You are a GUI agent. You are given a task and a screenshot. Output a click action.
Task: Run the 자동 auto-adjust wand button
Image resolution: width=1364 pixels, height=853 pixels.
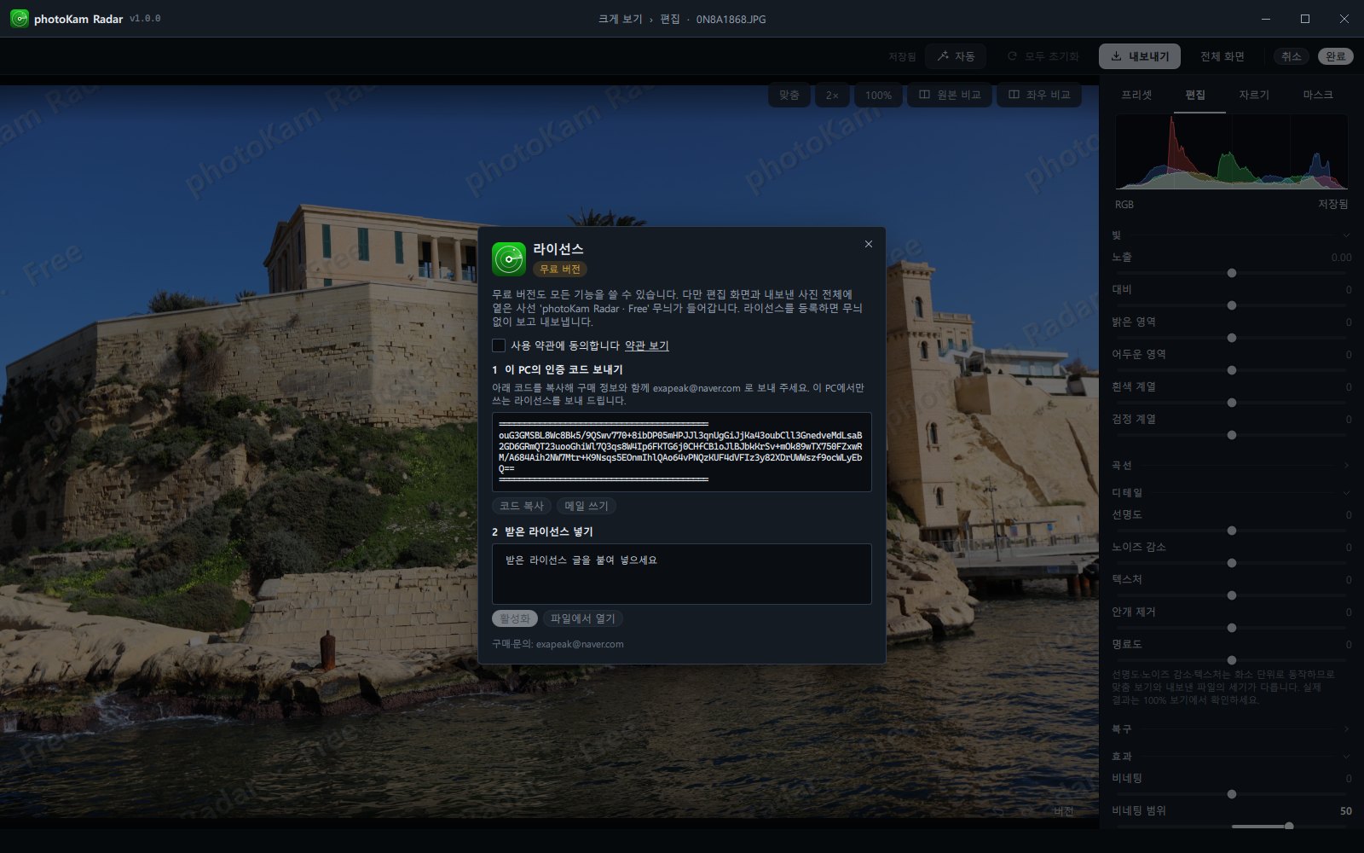[x=956, y=56]
